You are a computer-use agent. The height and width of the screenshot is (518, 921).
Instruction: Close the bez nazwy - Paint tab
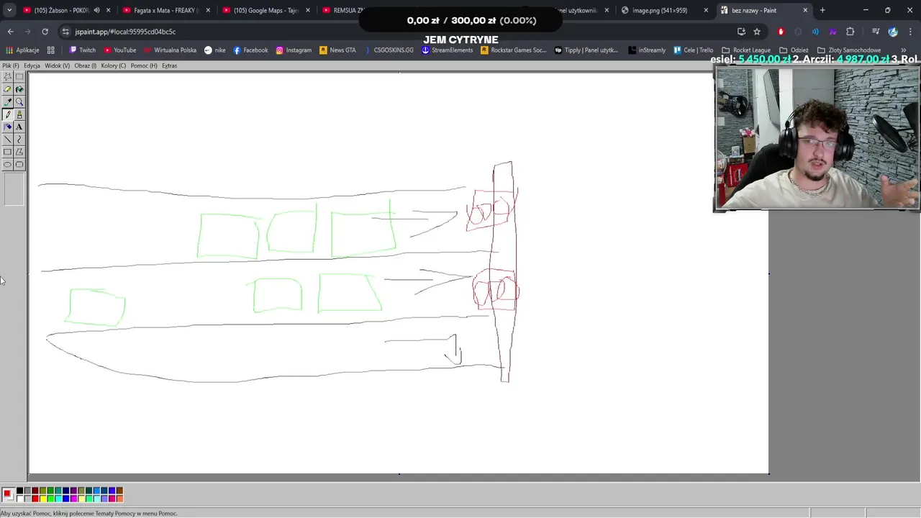coord(805,10)
